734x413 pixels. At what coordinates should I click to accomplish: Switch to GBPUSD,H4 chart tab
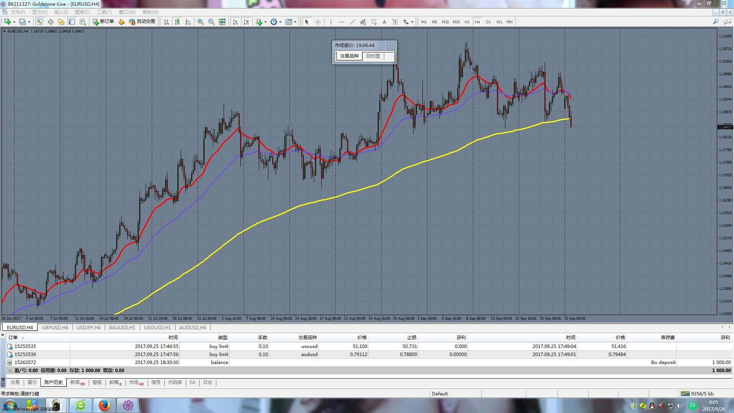click(x=55, y=327)
